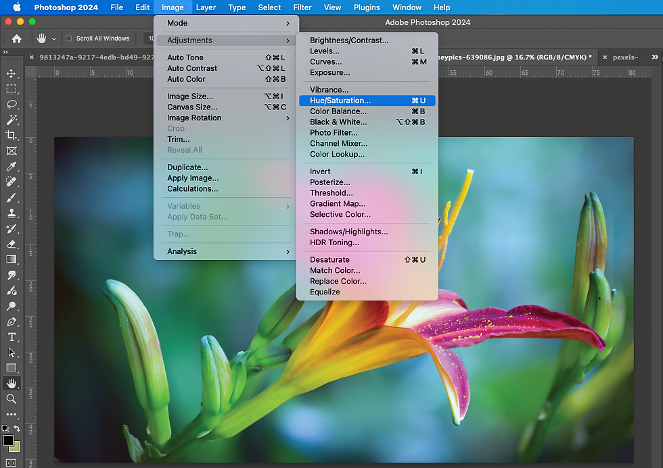This screenshot has width=663, height=468.
Task: Choose Image Size... from Image menu
Action: (227, 96)
